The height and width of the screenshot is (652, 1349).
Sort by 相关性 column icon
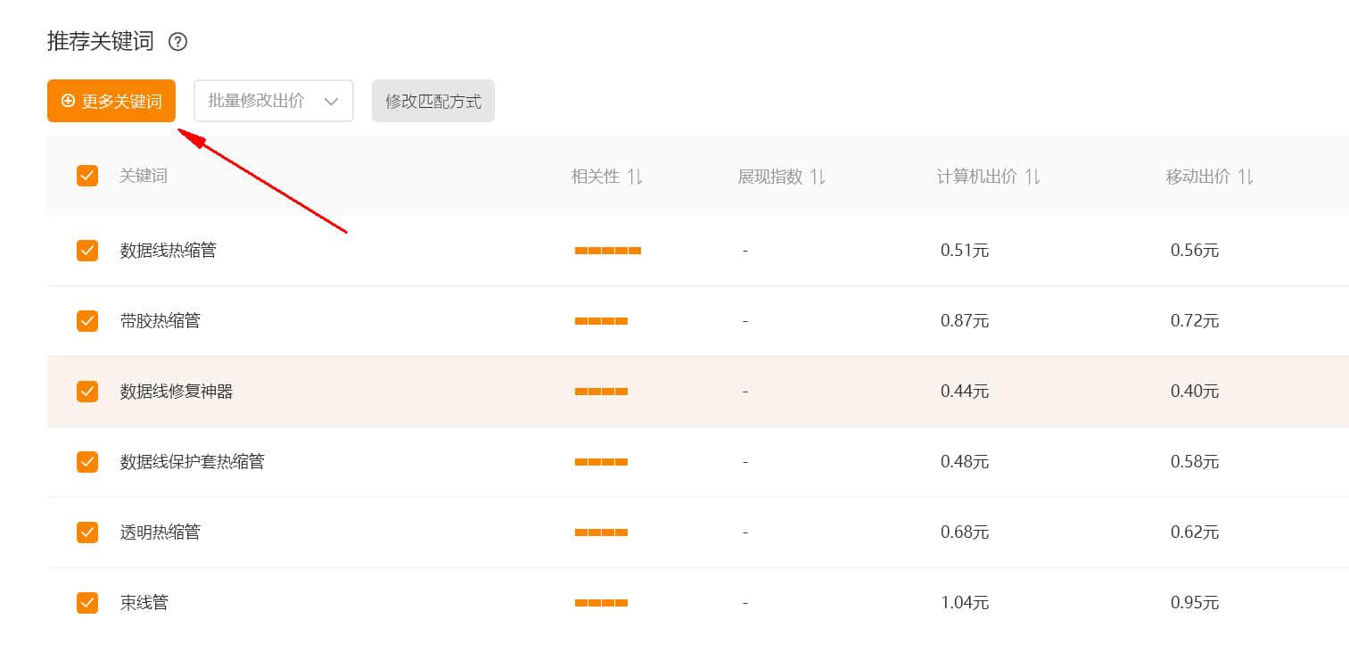[635, 177]
